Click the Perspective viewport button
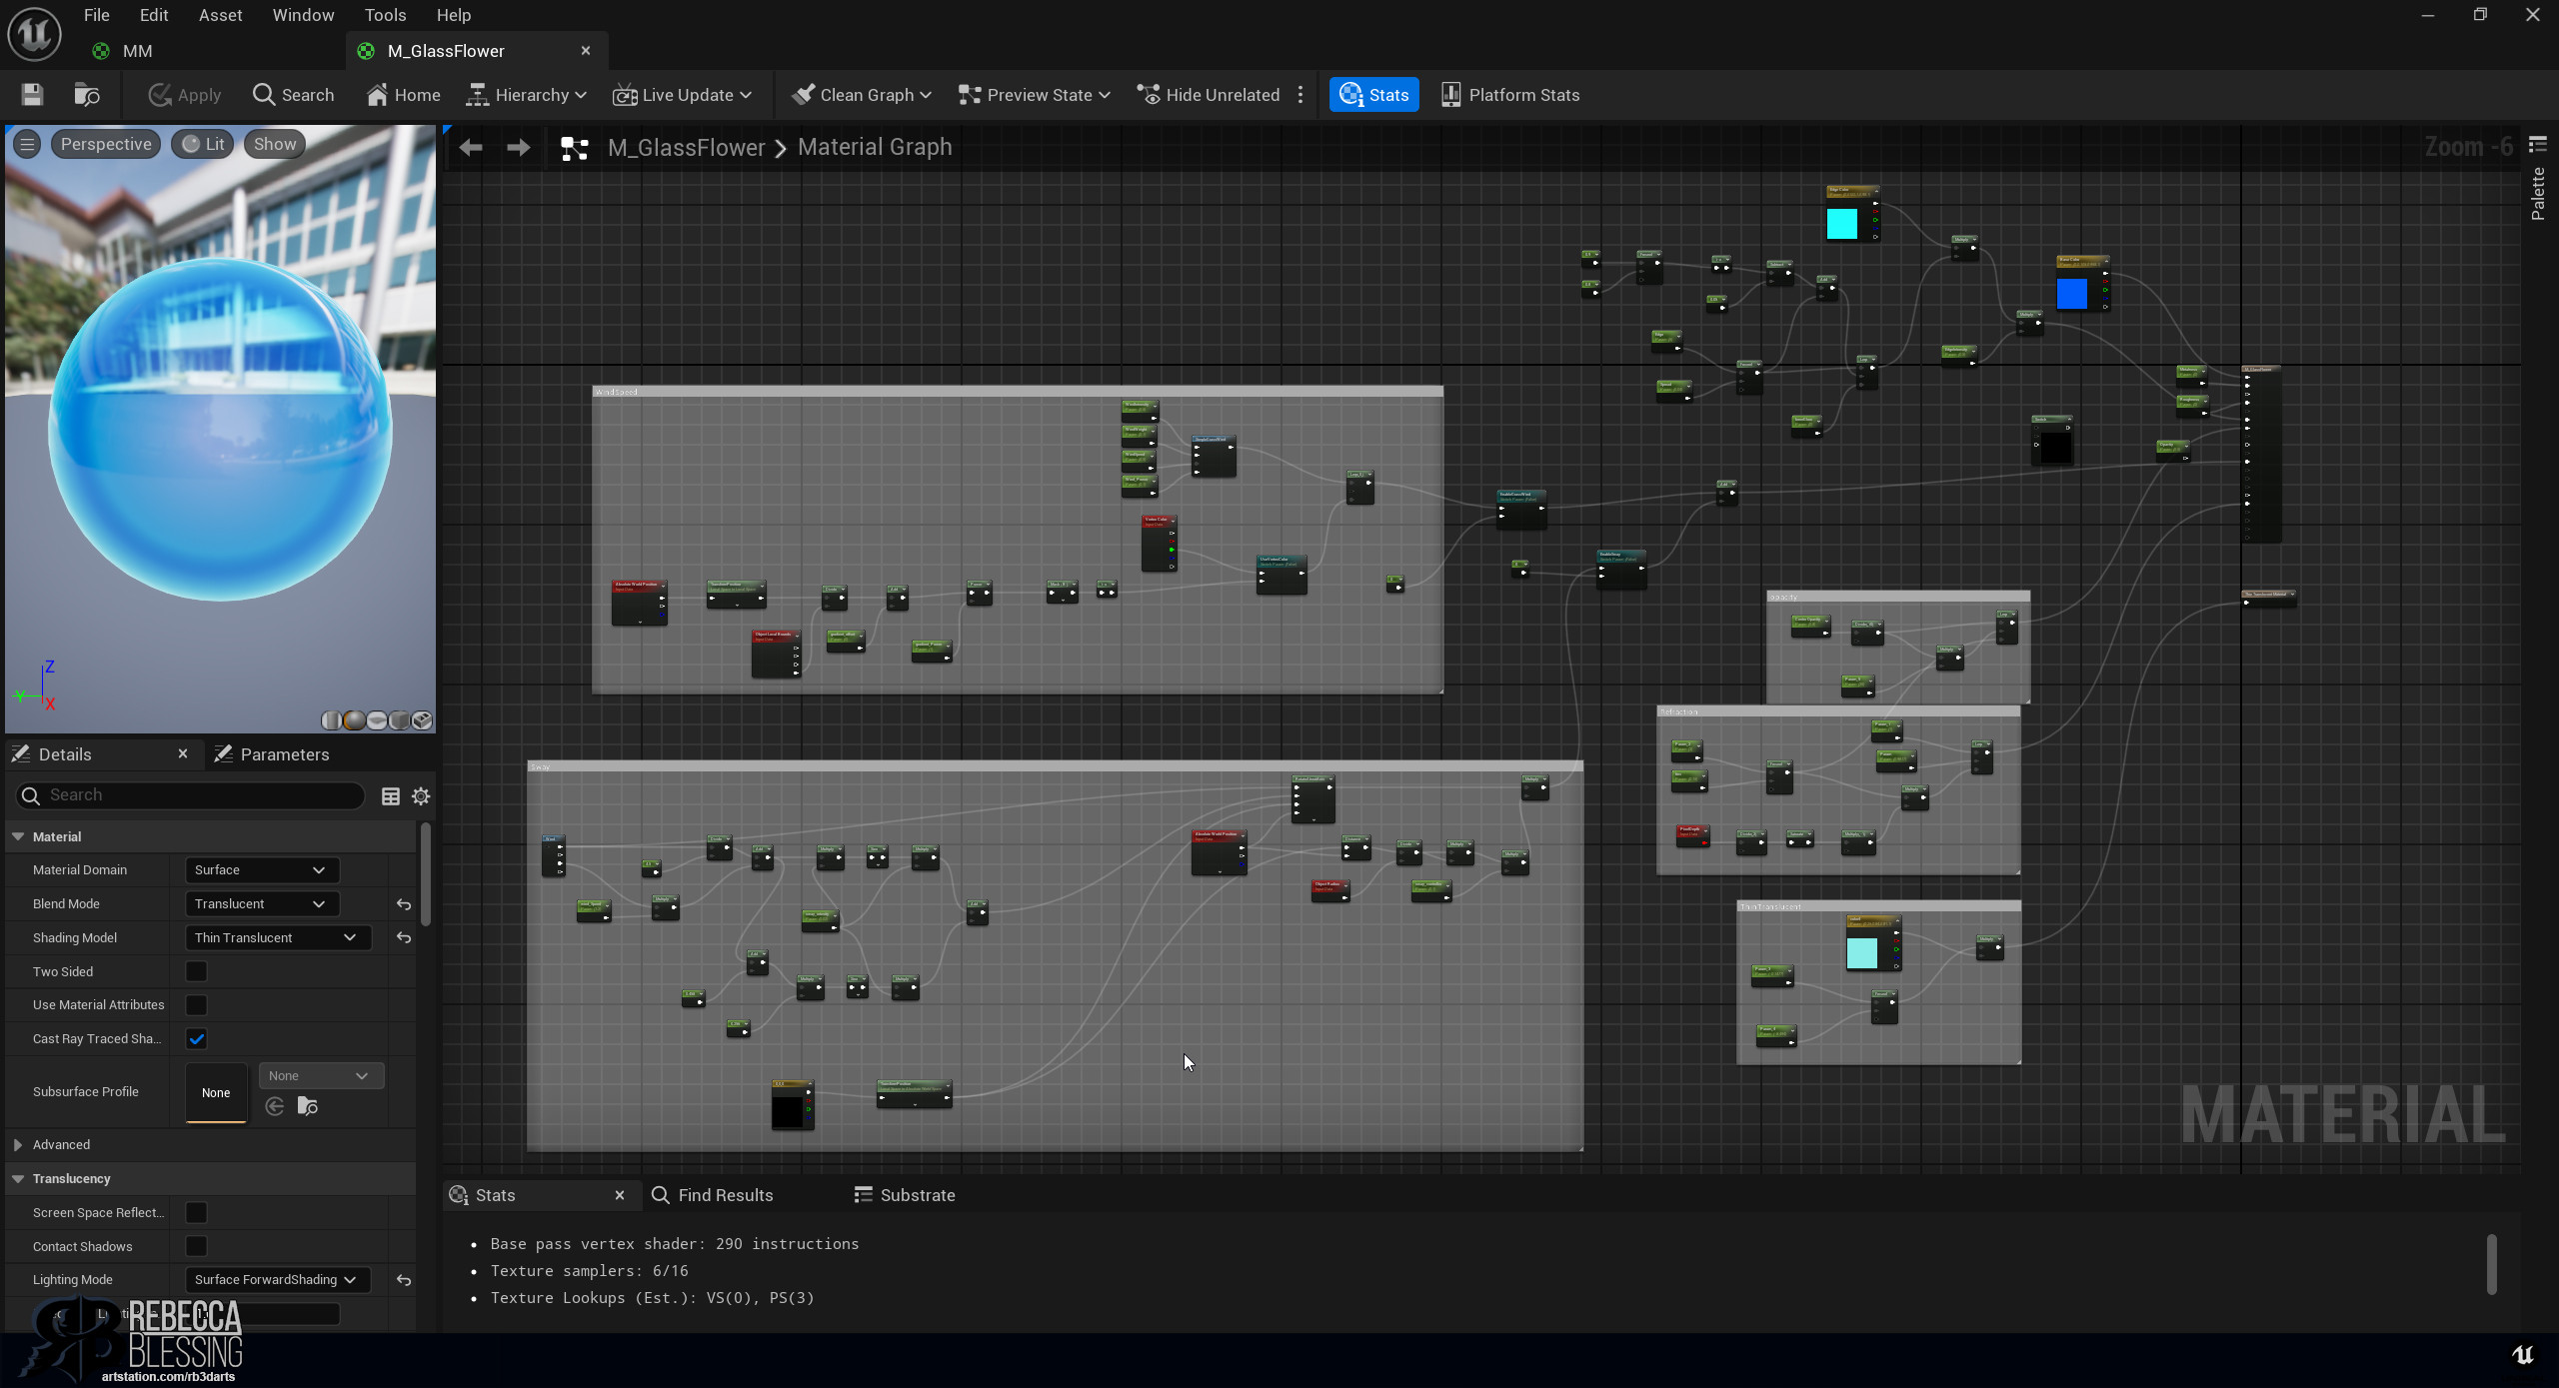The height and width of the screenshot is (1388, 2559). pos(106,144)
